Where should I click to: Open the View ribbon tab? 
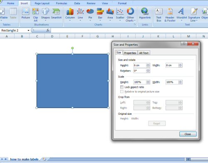point(105,3)
